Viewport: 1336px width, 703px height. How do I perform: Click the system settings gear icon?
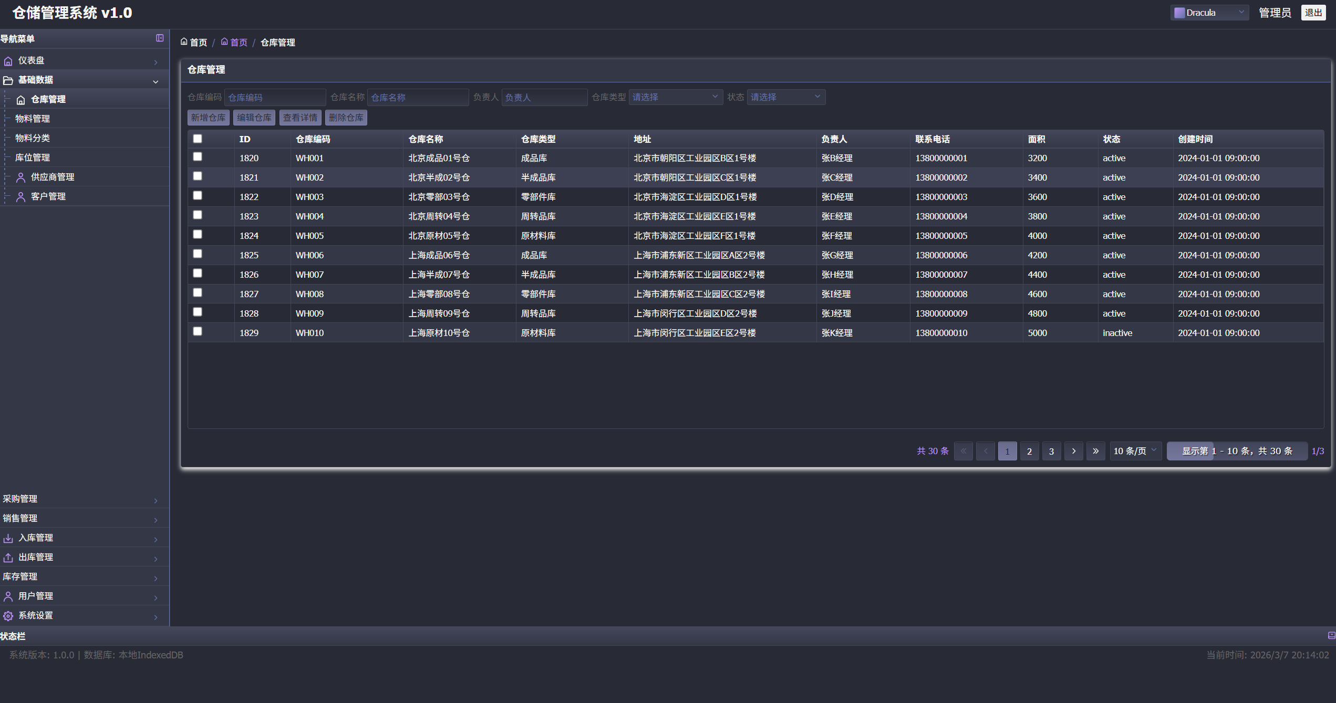click(x=8, y=616)
